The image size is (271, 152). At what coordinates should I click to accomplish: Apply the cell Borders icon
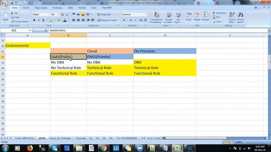coord(51,20)
